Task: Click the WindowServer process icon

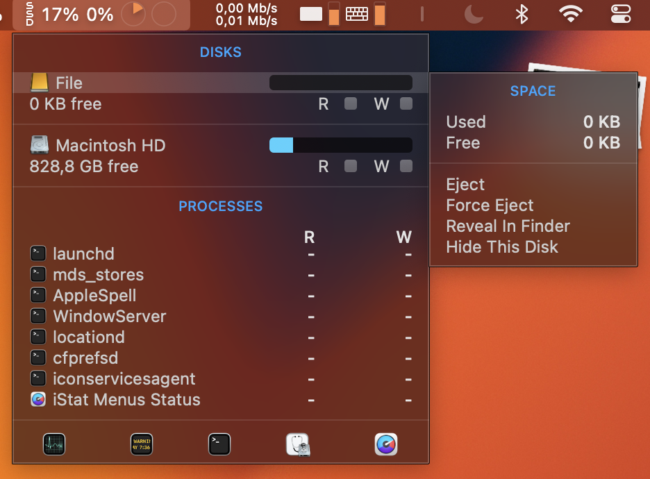Action: [x=38, y=316]
